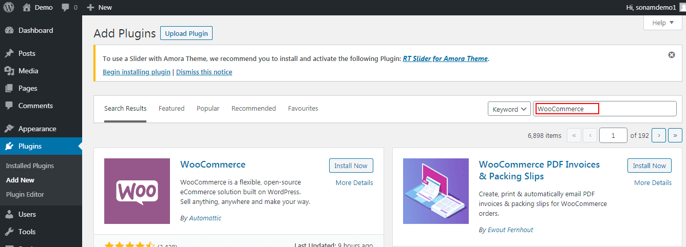The height and width of the screenshot is (247, 686).
Task: Switch to the Featured tab
Action: (171, 109)
